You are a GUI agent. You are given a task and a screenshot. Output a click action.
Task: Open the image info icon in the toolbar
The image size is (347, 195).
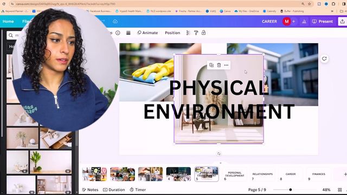pyautogui.click(x=118, y=32)
